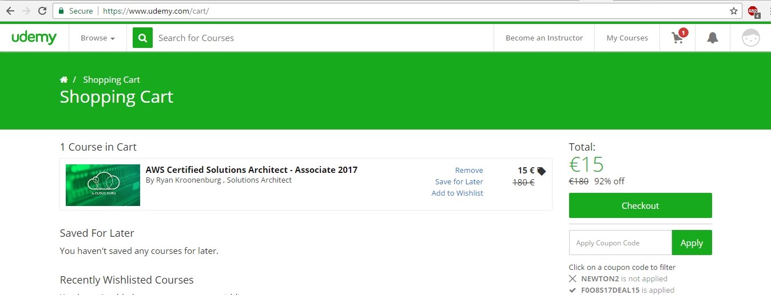This screenshot has width=771, height=295.
Task: Click the green Checkout button
Action: [640, 205]
